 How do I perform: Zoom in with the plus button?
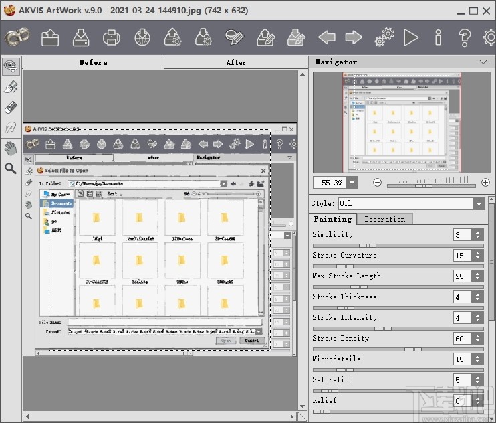[x=485, y=182]
